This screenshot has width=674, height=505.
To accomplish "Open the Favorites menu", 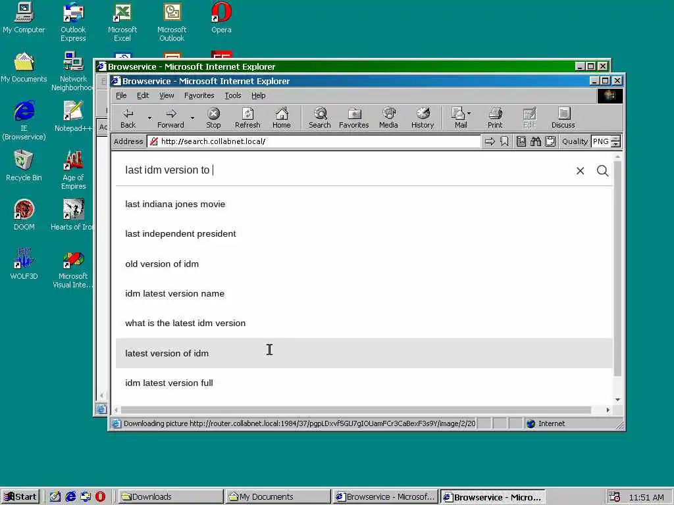I will [199, 95].
